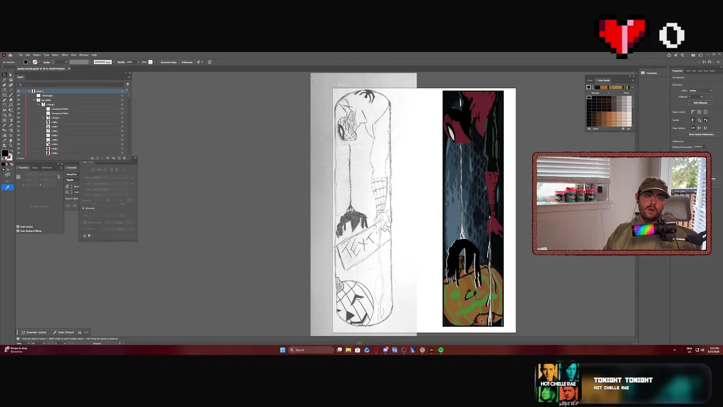This screenshot has height=407, width=723.
Task: Save color group to Swatches panel icon
Action: click(x=628, y=128)
